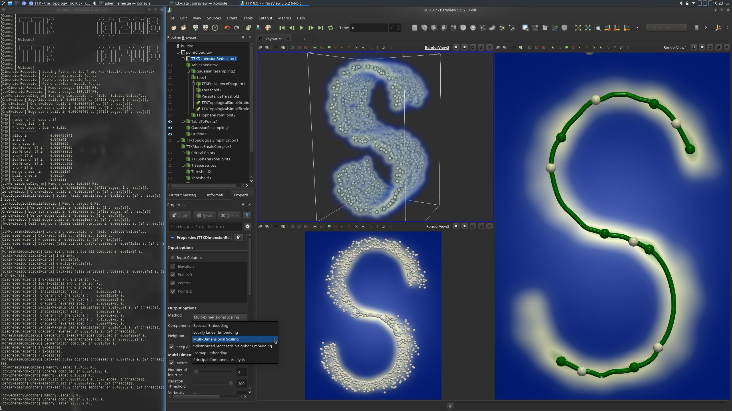Uncheck the Points:1 checkbox
This screenshot has height=411, width=732.
click(x=173, y=283)
